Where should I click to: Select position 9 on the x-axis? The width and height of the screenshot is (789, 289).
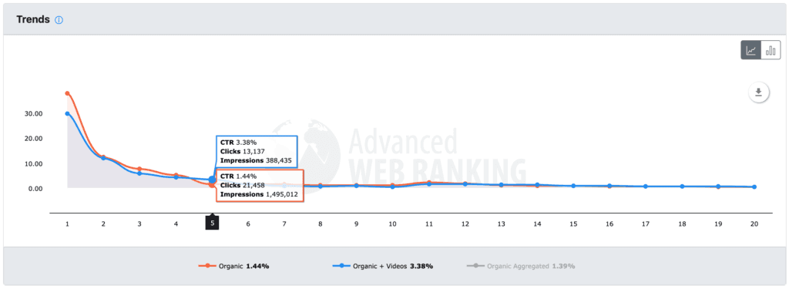pos(356,224)
